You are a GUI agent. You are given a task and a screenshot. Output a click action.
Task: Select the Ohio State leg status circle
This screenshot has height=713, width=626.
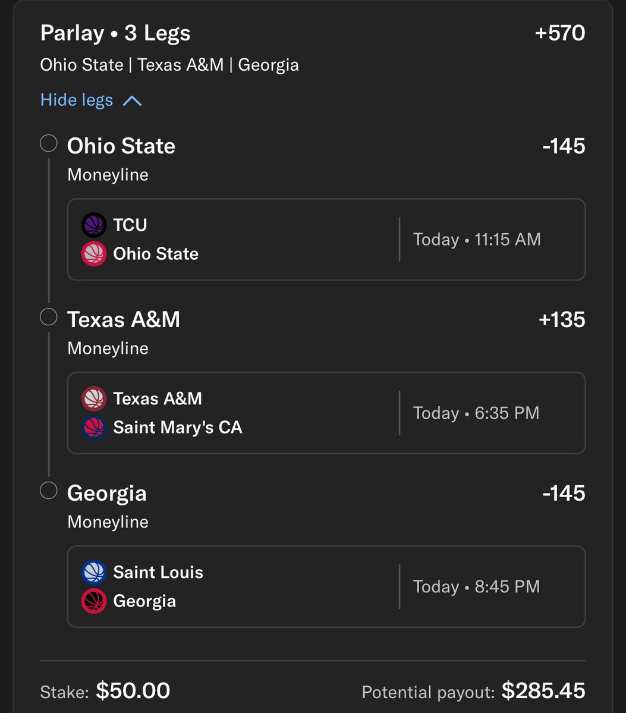click(48, 143)
